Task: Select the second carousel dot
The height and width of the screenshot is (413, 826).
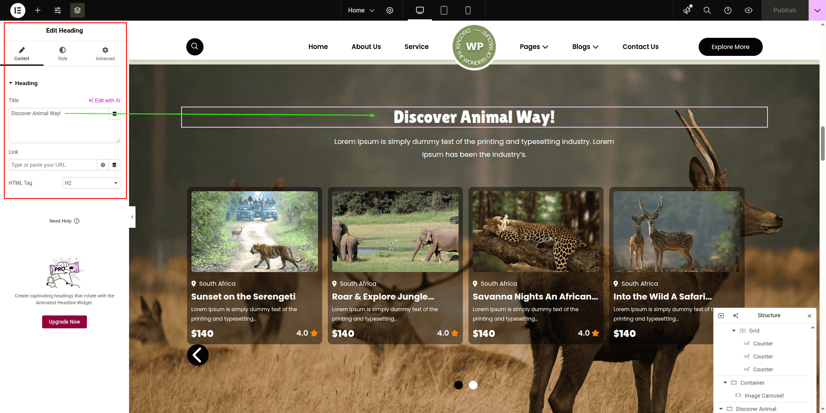Action: [473, 385]
